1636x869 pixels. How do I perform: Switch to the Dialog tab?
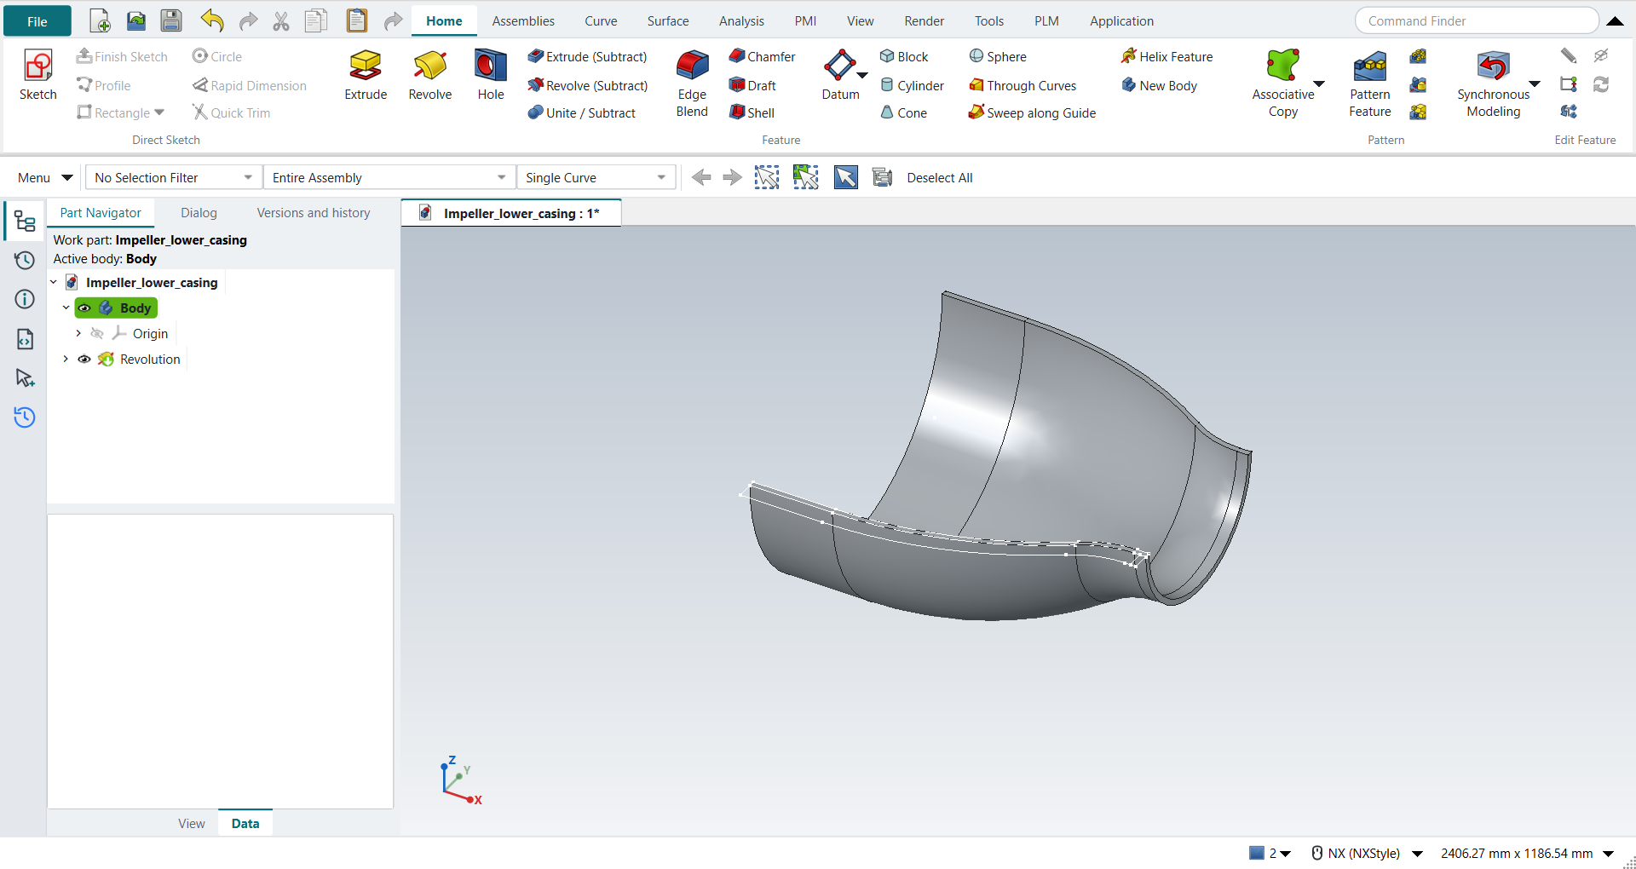(x=199, y=213)
